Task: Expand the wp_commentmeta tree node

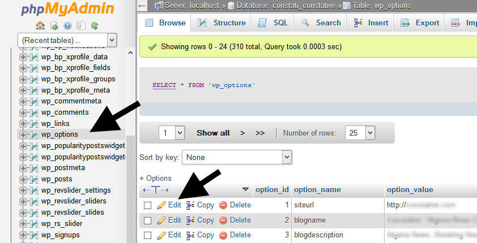Action: coord(23,101)
